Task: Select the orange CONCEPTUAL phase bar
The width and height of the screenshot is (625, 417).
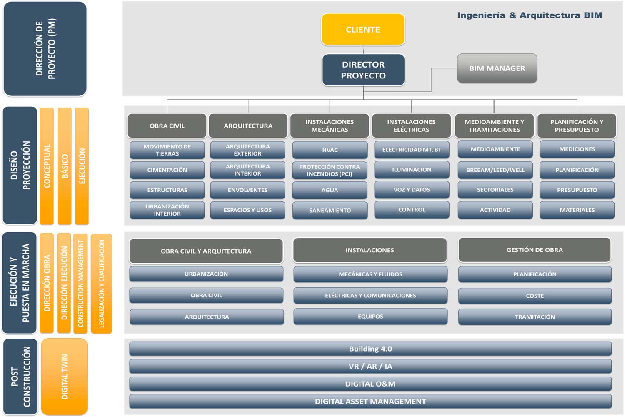Action: coord(47,166)
